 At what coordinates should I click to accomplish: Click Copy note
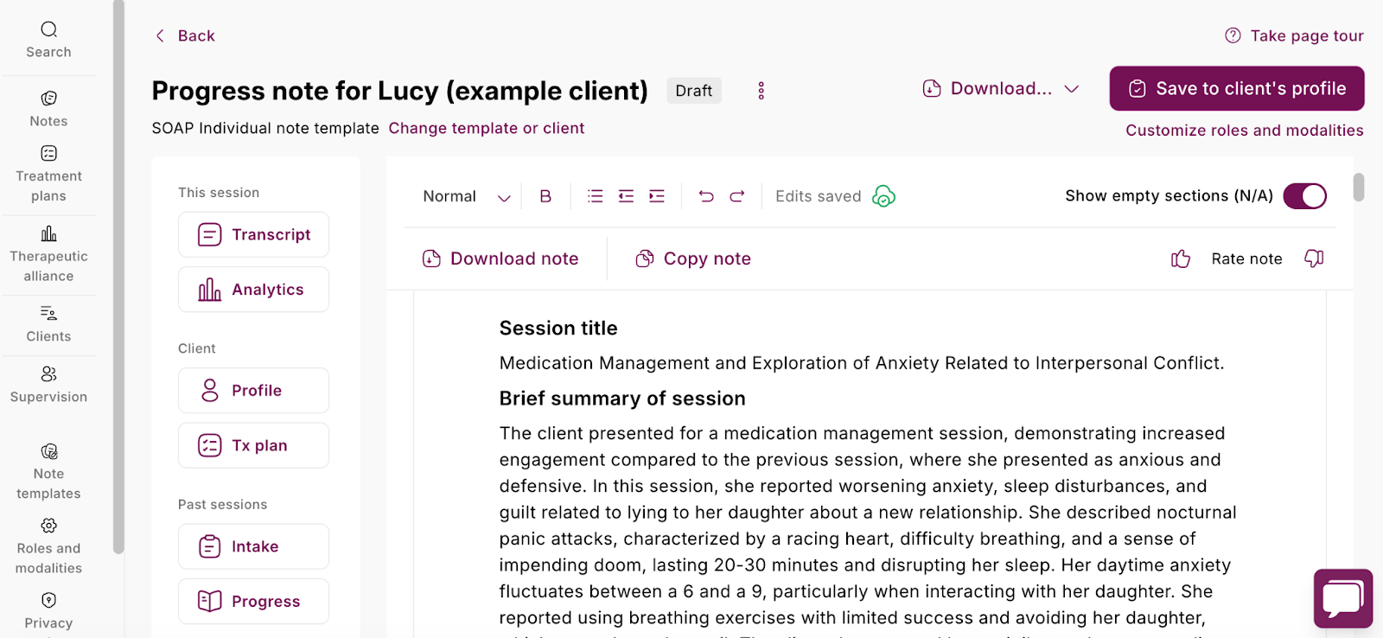693,258
